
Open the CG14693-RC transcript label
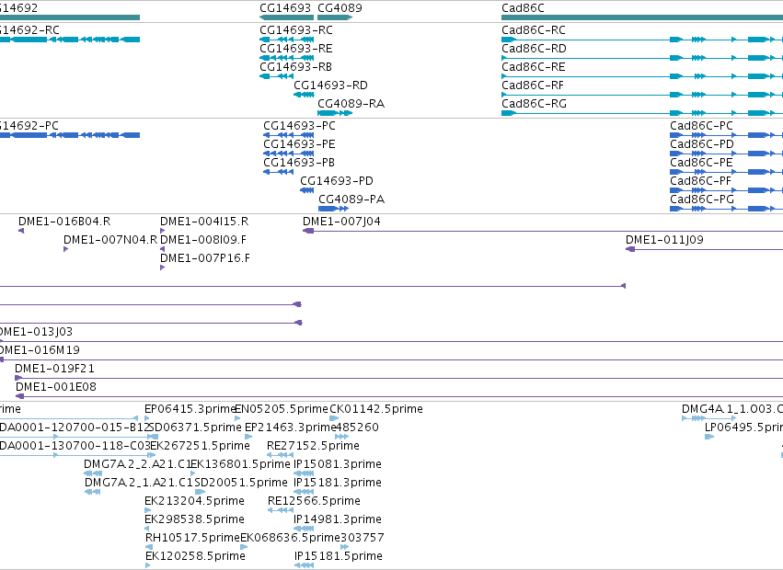tap(296, 30)
